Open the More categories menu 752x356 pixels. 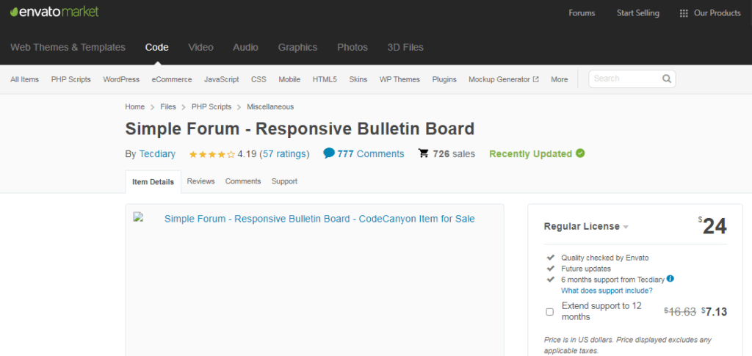coord(559,79)
